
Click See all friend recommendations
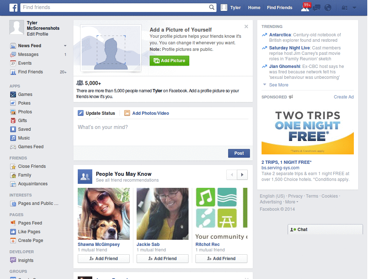click(x=127, y=180)
